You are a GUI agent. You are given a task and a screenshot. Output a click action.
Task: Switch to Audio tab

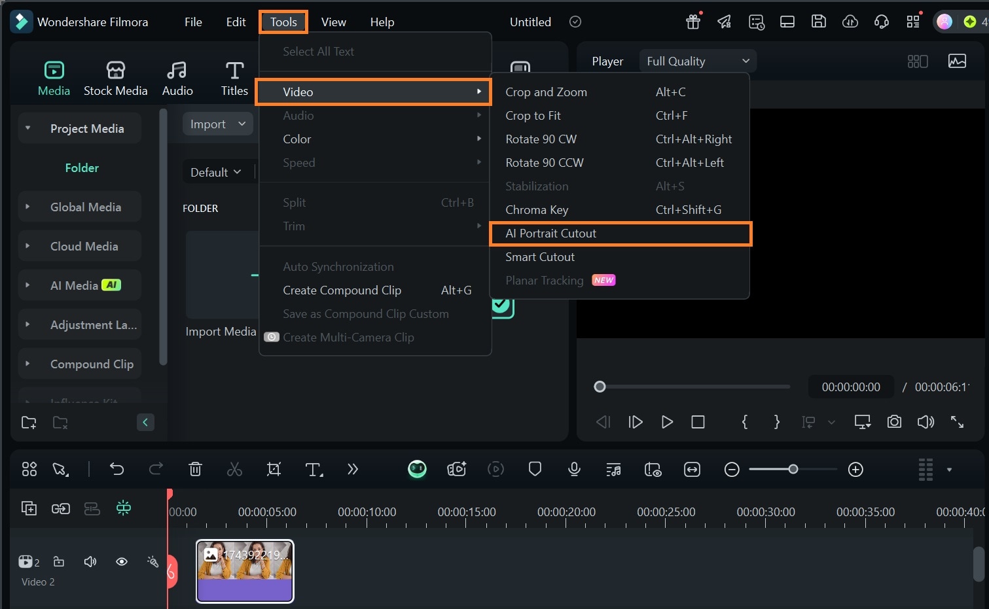(177, 78)
